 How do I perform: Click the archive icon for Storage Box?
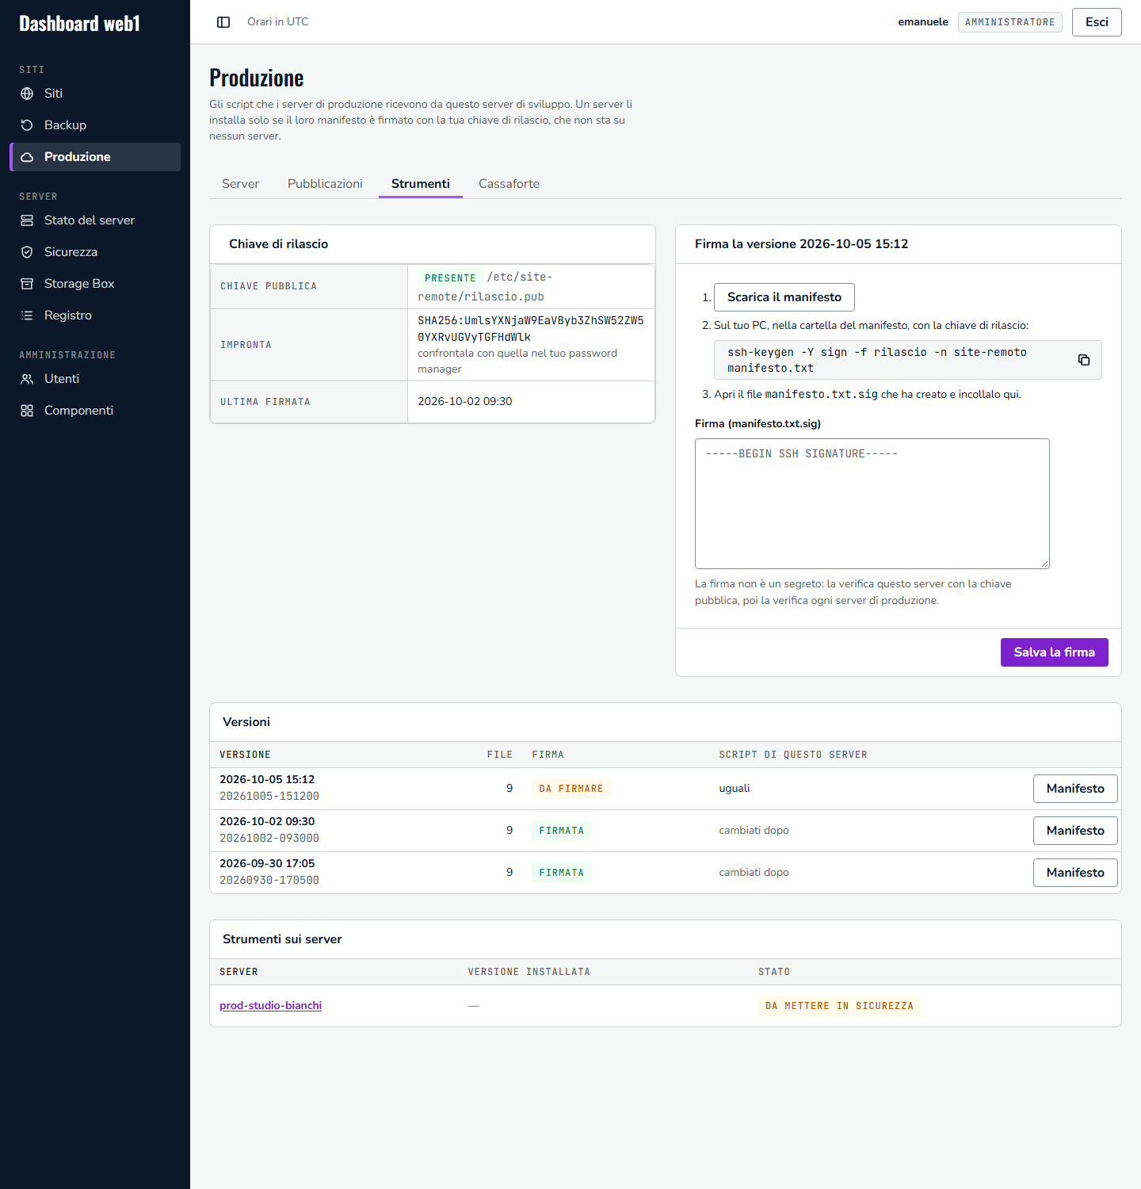pyautogui.click(x=27, y=284)
